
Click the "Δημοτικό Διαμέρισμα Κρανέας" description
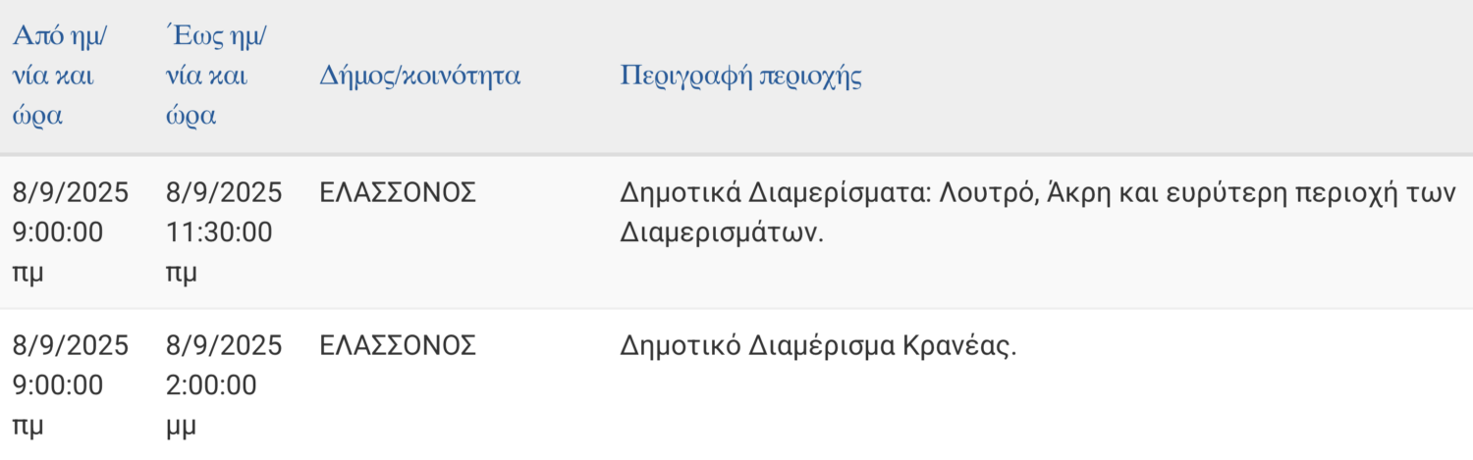pyautogui.click(x=819, y=346)
